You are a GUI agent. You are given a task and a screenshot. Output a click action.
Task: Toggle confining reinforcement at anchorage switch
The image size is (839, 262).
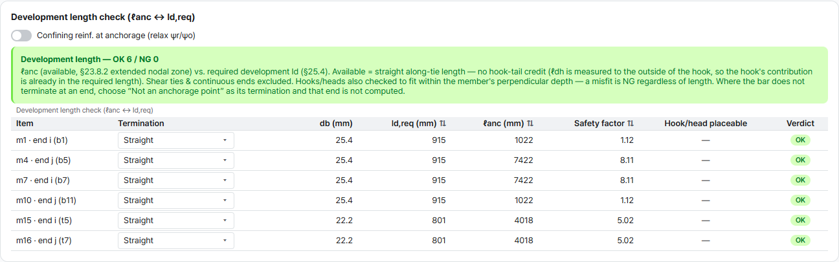click(x=21, y=36)
